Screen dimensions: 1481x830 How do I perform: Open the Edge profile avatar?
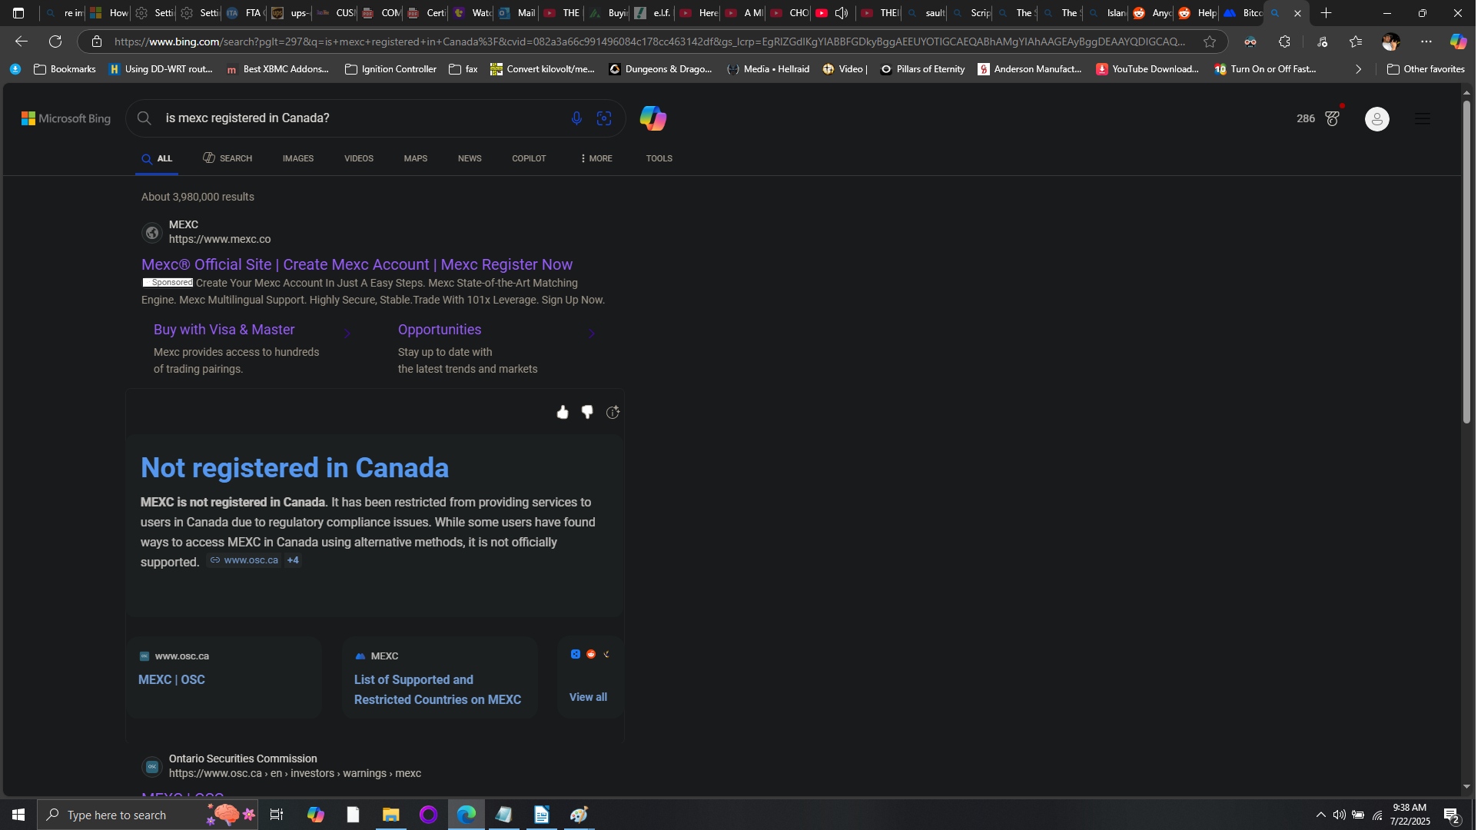1390,41
